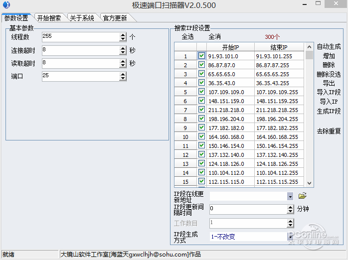Click the 删除 button

[329, 65]
